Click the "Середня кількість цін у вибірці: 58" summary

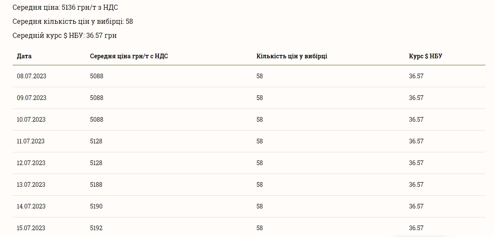point(73,22)
